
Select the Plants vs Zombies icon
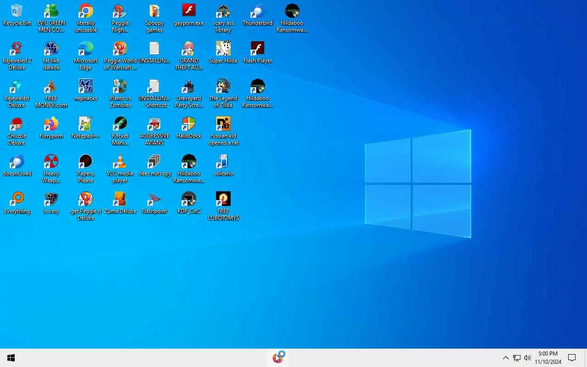point(120,94)
